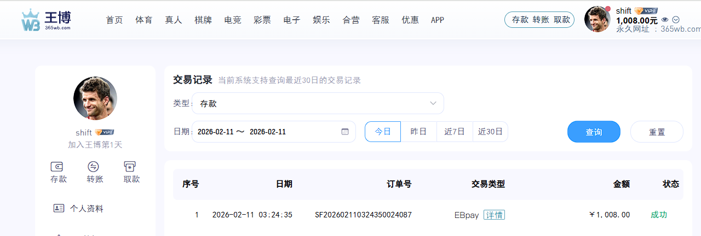Image resolution: width=701 pixels, height=236 pixels.
Task: Click the sidebar 转账 transfer icon
Action: (x=94, y=167)
